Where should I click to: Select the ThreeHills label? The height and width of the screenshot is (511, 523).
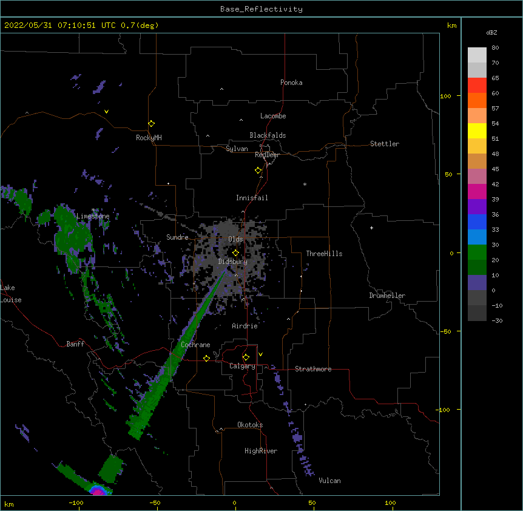click(x=324, y=254)
